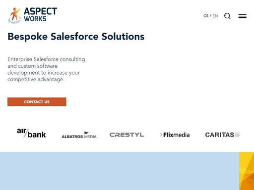Click the Aspect Works logo figure

14,15
